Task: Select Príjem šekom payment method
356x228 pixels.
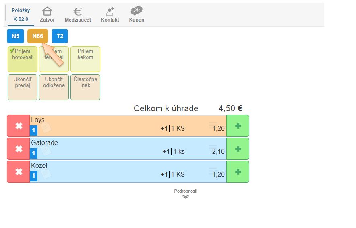Action: pos(85,59)
